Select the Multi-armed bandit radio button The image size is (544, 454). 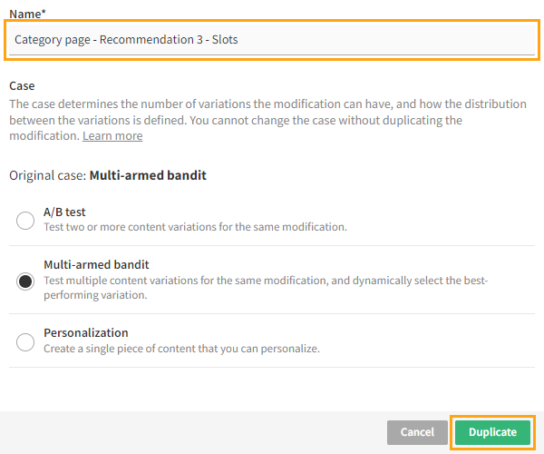point(25,281)
